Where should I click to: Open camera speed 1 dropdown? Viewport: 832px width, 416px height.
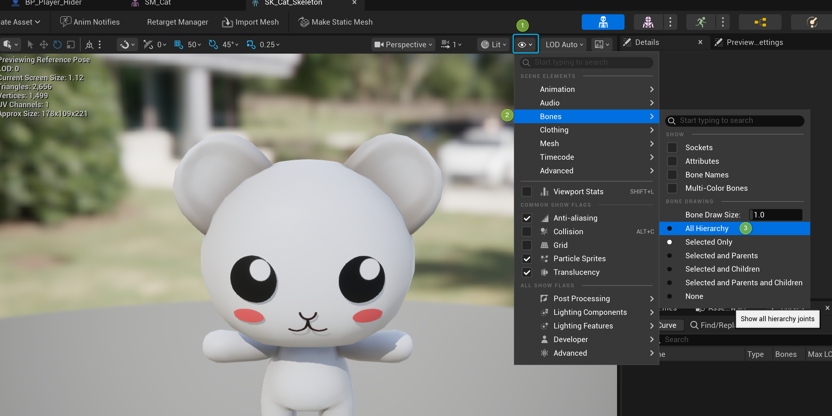pyautogui.click(x=452, y=44)
